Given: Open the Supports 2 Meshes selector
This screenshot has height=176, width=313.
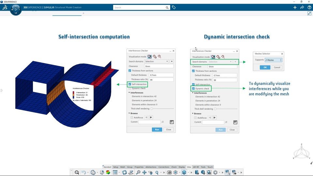Looking at the screenshot, I should [273, 60].
